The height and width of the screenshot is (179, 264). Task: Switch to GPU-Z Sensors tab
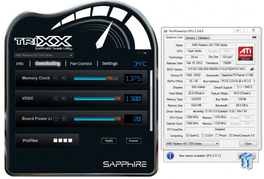pyautogui.click(x=190, y=38)
